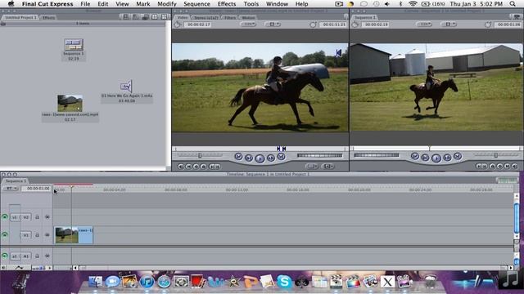
Task: Toggle Auto Select on V2 track
Action: (x=47, y=217)
